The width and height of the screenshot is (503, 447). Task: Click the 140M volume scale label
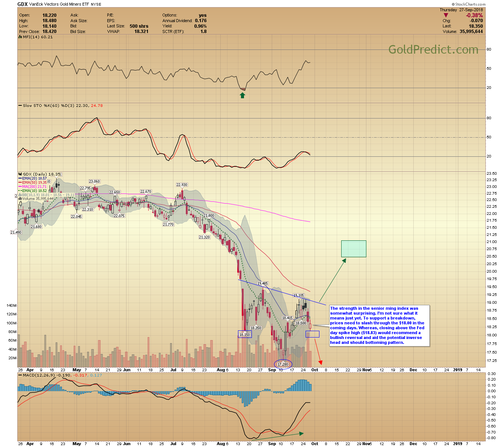tap(12, 306)
